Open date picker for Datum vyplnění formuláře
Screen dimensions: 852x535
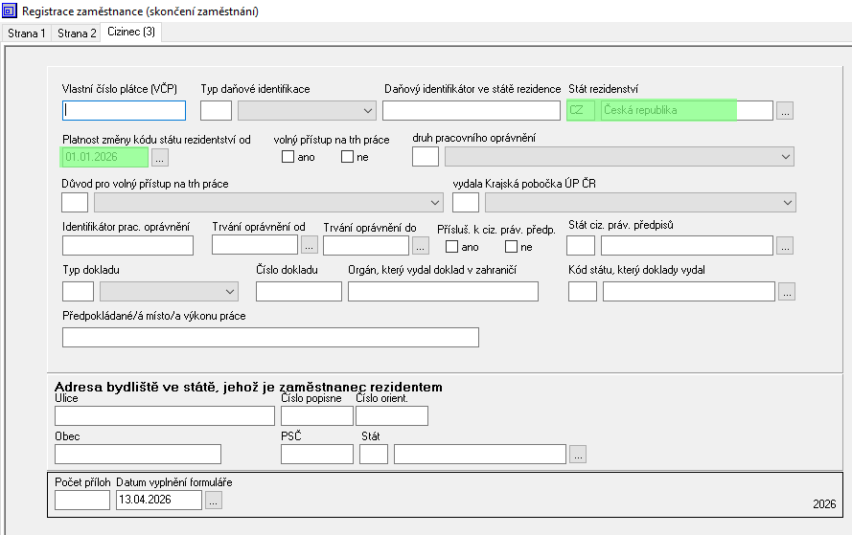214,500
